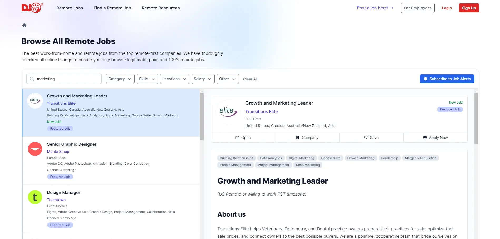The image size is (500, 239).
Task: Click Opened 8 days ago text
Action: 62,218
